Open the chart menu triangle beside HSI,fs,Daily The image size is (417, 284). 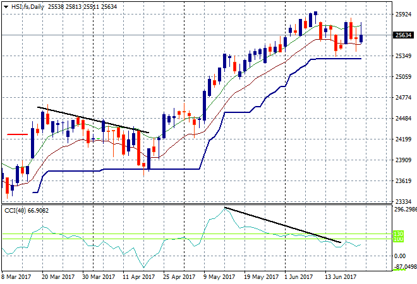6,7
